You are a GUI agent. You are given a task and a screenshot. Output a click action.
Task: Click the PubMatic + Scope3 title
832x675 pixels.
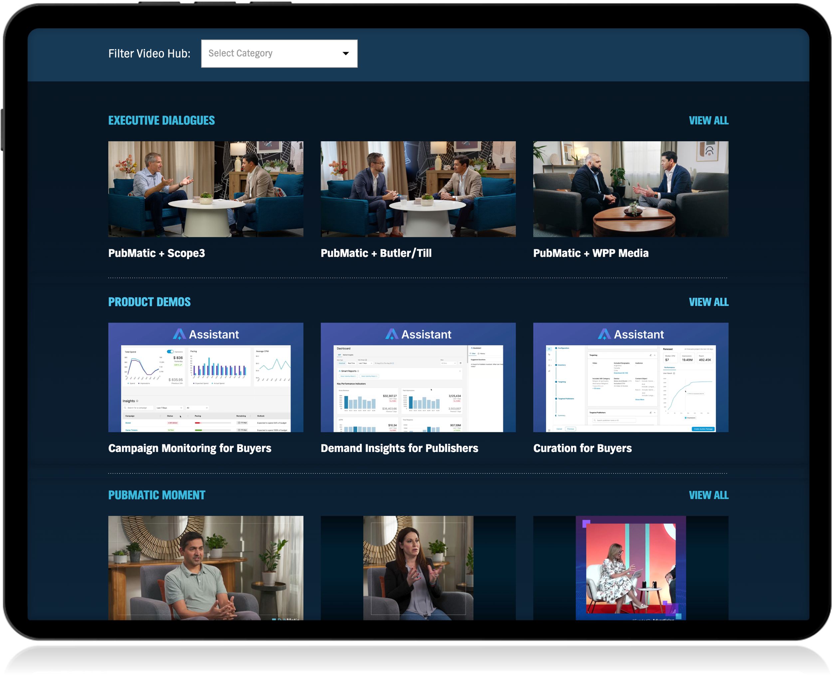pos(157,253)
